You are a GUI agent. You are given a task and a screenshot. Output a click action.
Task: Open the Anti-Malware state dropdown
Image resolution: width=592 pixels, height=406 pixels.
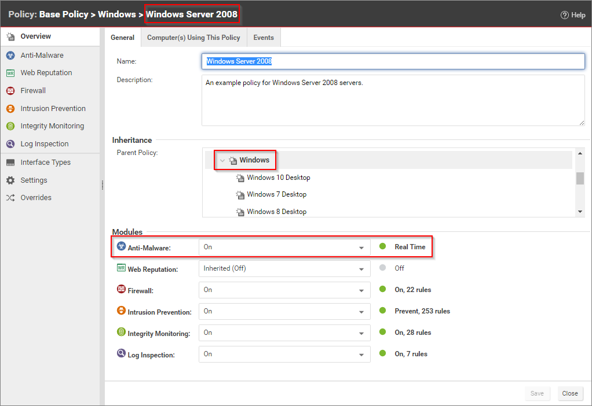284,247
